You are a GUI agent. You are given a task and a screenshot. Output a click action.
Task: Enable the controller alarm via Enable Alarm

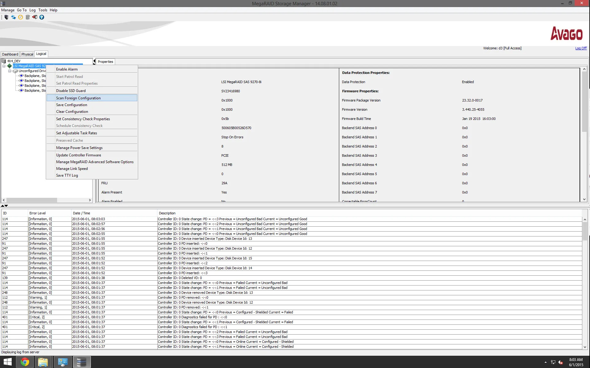click(67, 69)
